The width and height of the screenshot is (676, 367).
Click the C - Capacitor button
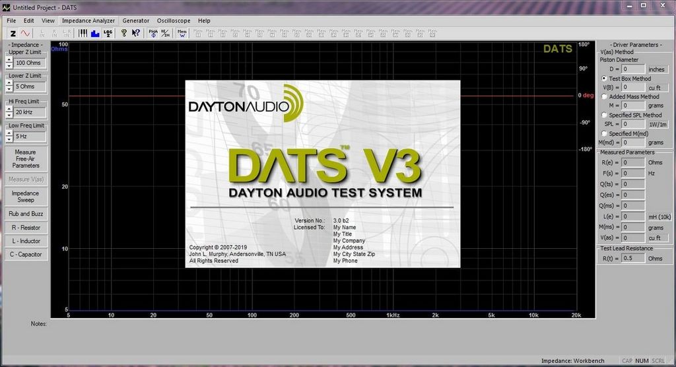click(x=26, y=254)
